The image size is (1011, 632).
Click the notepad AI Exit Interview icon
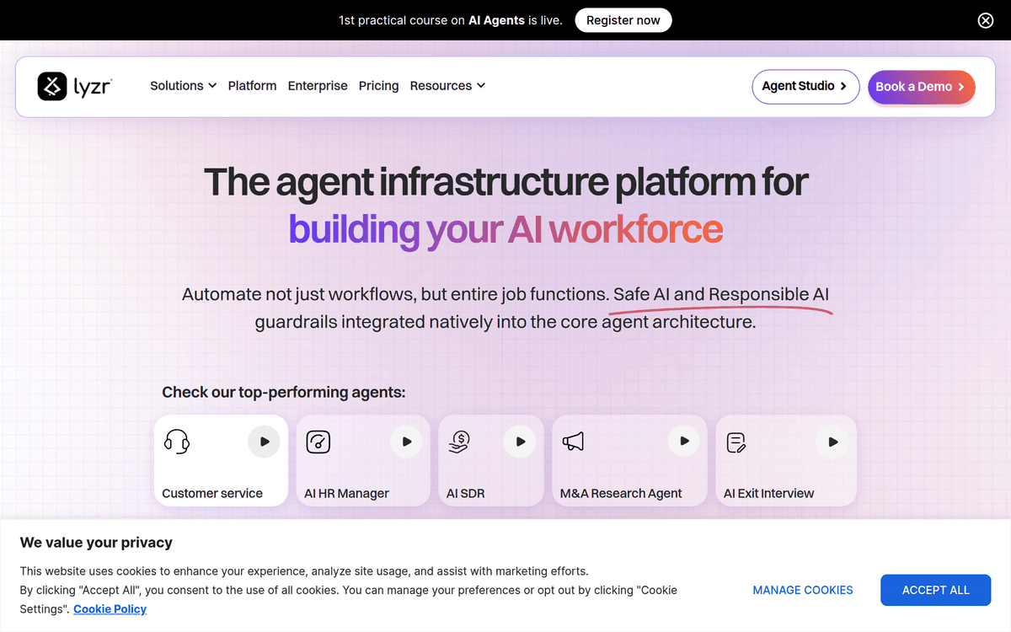(736, 442)
